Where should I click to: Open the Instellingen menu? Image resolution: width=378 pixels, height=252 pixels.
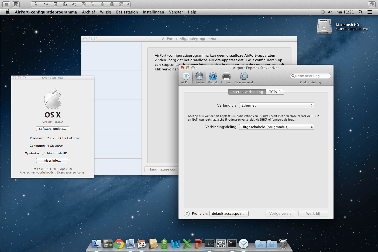[153, 12]
